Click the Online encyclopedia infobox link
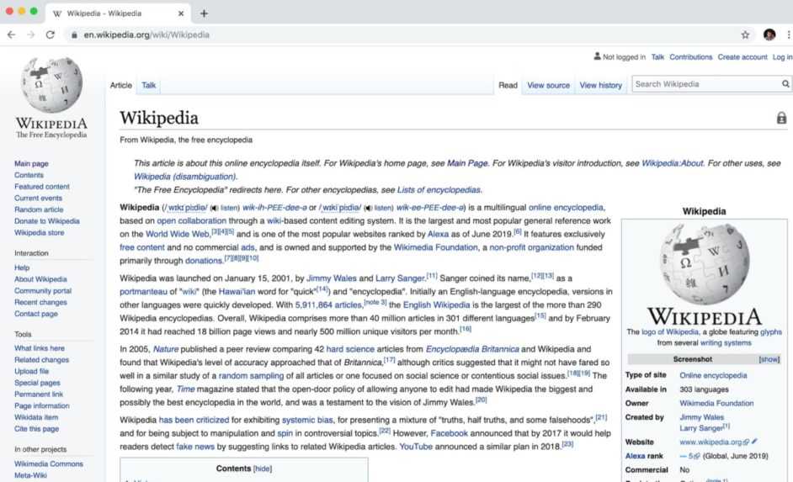Screen dimensions: 793x482 (x=713, y=375)
